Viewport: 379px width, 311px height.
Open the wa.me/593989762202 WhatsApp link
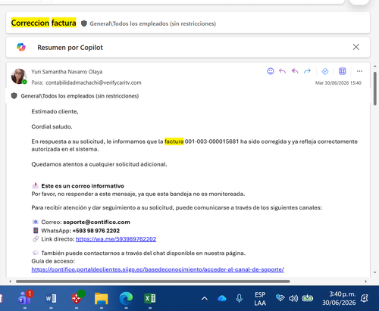point(116,239)
